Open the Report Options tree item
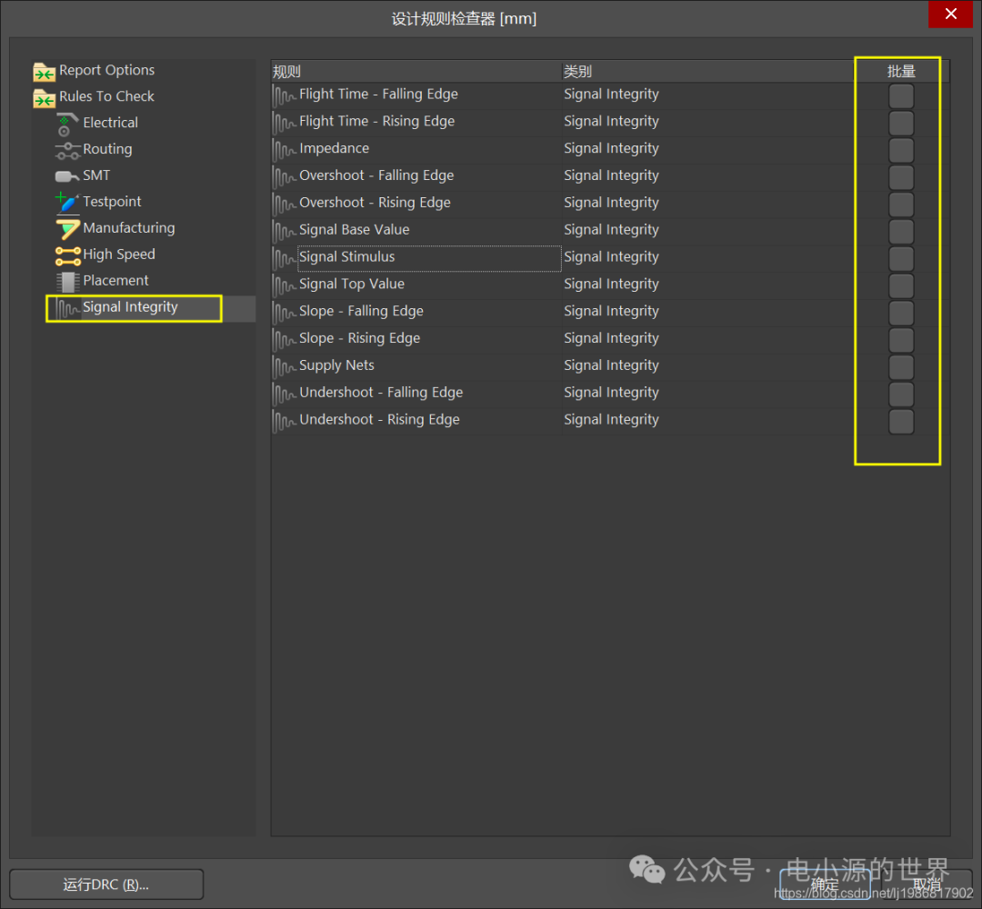This screenshot has width=982, height=909. (106, 70)
